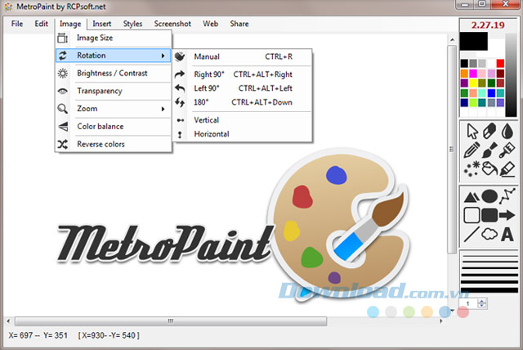Click the Image Size menu icon
Image resolution: width=523 pixels, height=350 pixels.
(x=63, y=38)
